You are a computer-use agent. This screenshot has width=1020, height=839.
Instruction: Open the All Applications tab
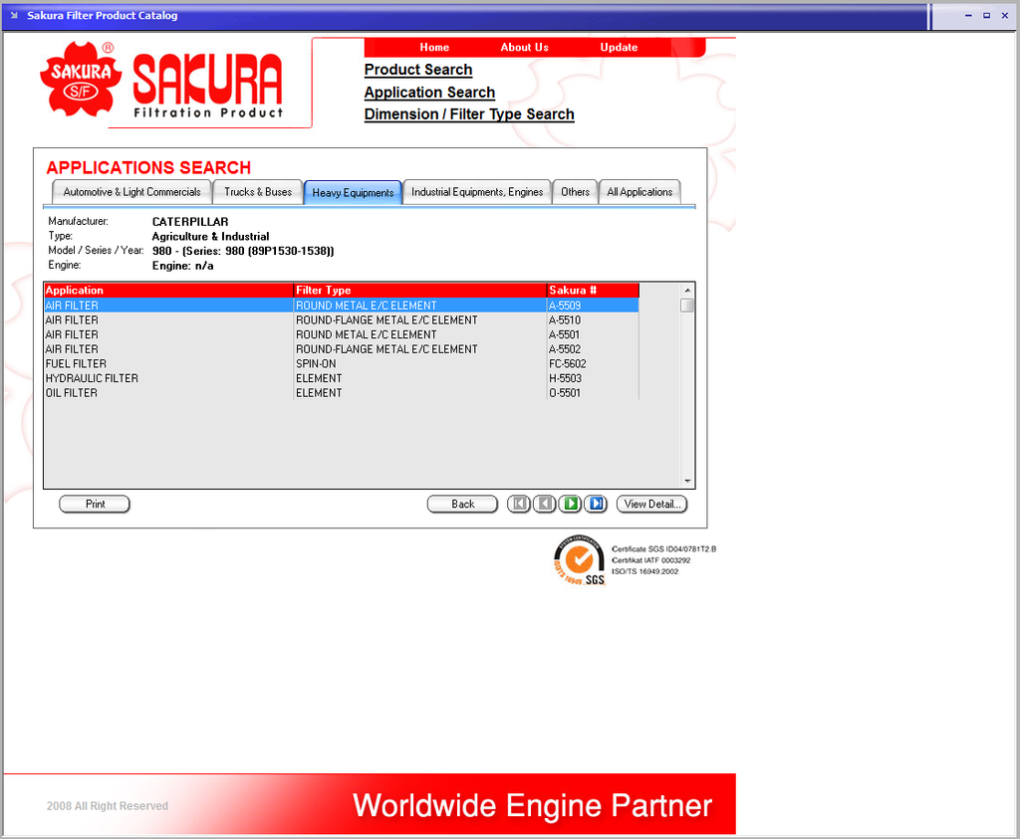coord(639,192)
